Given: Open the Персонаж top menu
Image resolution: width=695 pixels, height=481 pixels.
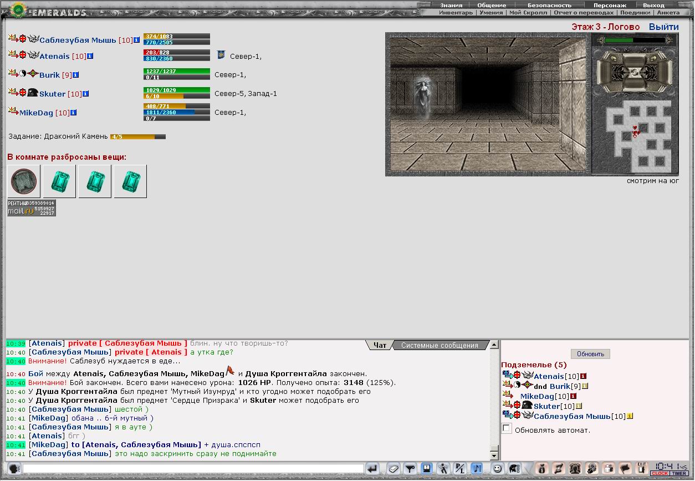Looking at the screenshot, I should pyautogui.click(x=610, y=5).
